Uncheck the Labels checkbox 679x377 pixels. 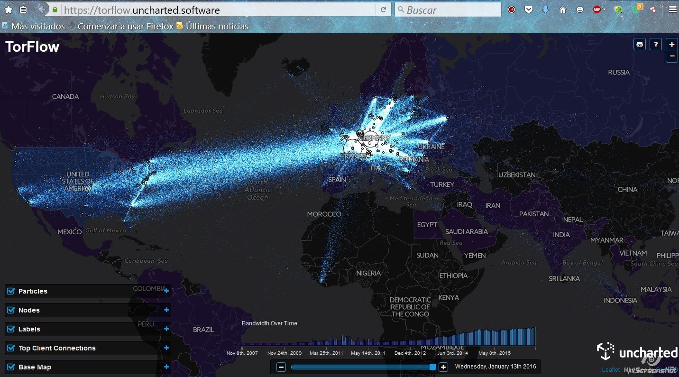(11, 329)
